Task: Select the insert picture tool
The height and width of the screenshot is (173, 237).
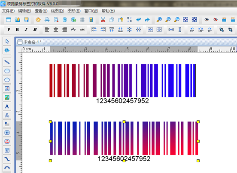Action: point(7,89)
